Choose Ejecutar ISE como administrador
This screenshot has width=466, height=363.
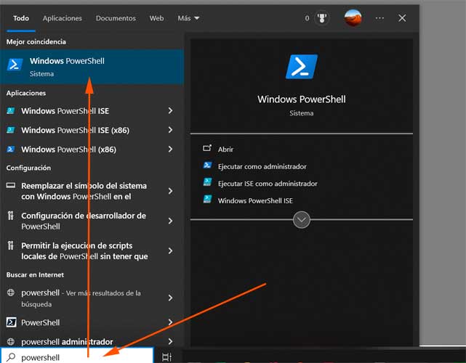[268, 184]
